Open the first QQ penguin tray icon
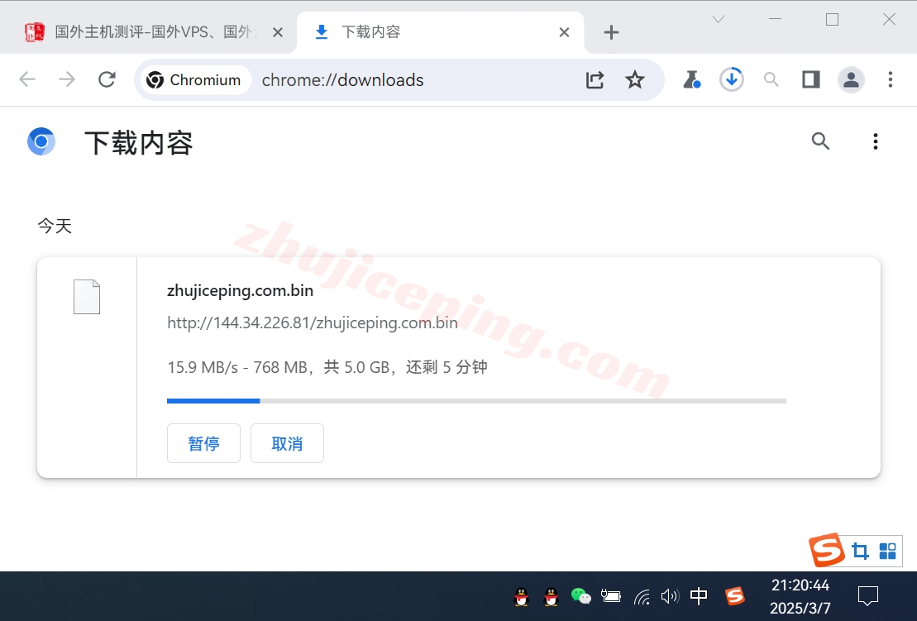Image resolution: width=917 pixels, height=621 pixels. (x=521, y=596)
